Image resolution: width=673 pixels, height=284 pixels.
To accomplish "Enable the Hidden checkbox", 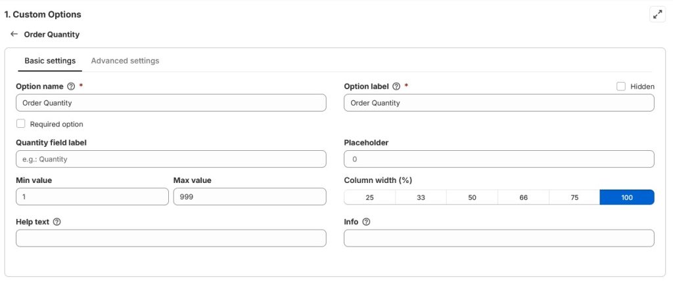I will (x=621, y=87).
